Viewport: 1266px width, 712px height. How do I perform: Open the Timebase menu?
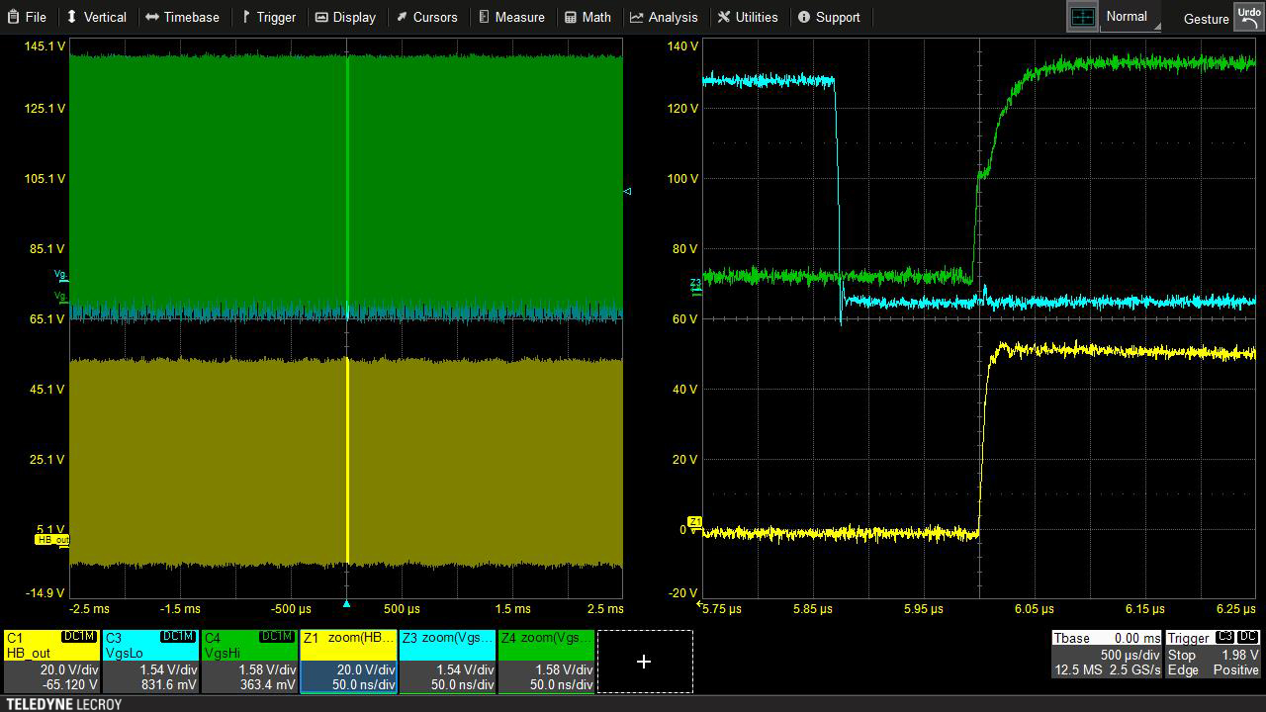click(182, 17)
